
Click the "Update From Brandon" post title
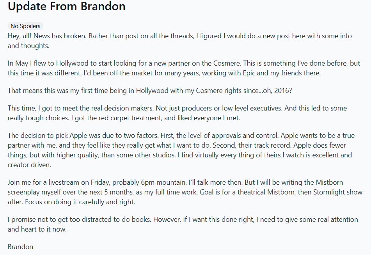(66, 7)
